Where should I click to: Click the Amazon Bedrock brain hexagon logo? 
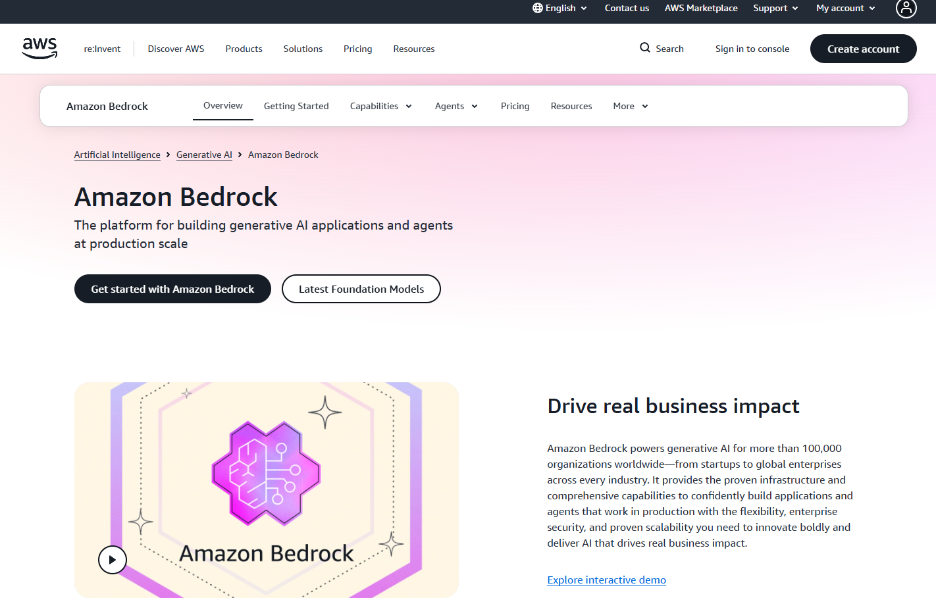click(266, 473)
